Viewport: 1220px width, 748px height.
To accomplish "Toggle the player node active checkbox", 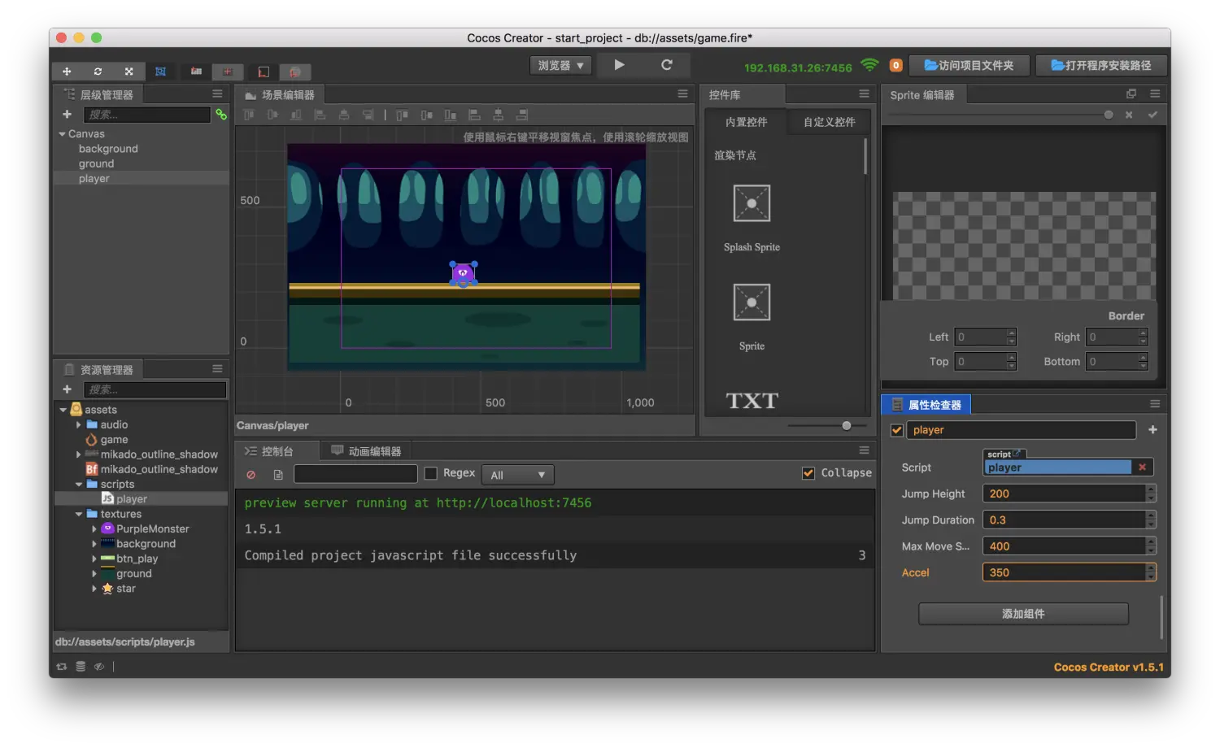I will click(x=897, y=430).
